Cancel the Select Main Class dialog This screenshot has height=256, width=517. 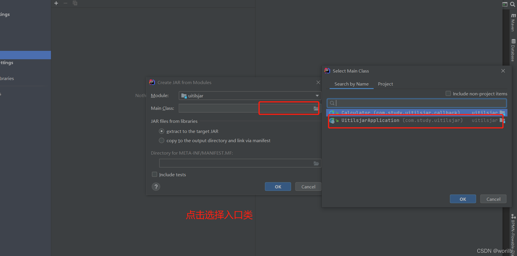pyautogui.click(x=493, y=199)
